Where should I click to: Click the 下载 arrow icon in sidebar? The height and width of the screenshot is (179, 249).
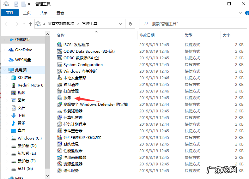(14, 115)
